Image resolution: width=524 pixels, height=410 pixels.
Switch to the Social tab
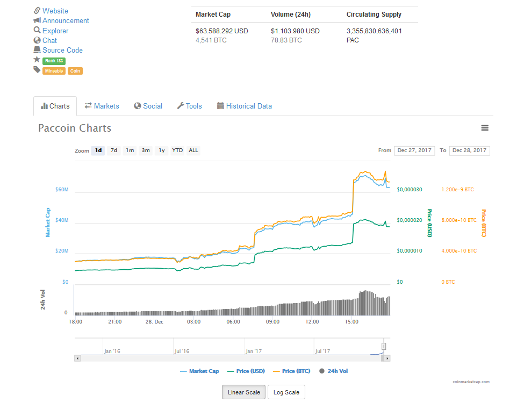(x=148, y=106)
